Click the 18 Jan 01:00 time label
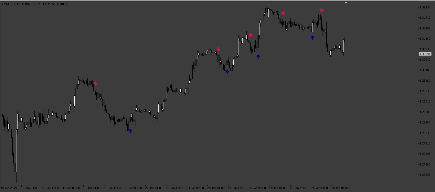 [92, 188]
